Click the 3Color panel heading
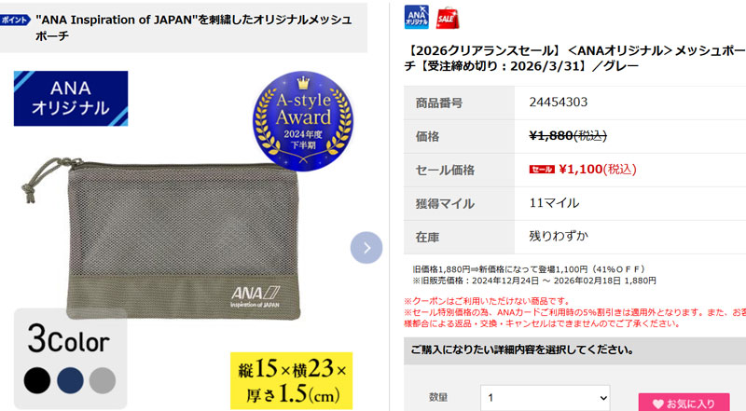Image resolution: width=746 pixels, height=411 pixels. click(68, 339)
